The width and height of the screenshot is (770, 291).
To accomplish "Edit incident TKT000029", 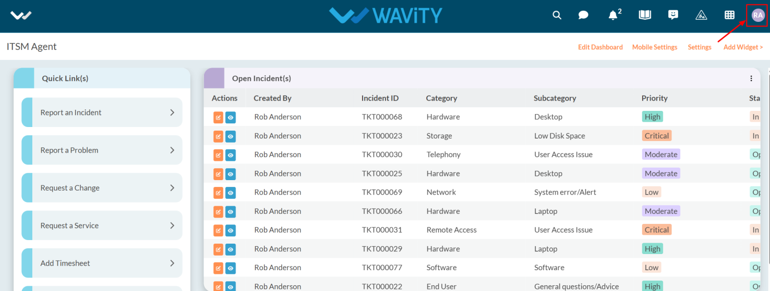I will coord(218,249).
